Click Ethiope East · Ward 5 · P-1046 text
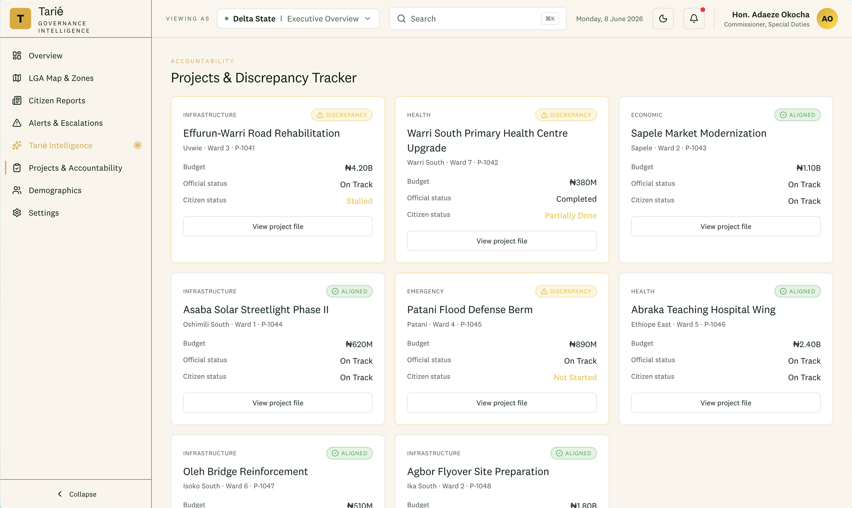Image resolution: width=852 pixels, height=508 pixels. [x=678, y=324]
